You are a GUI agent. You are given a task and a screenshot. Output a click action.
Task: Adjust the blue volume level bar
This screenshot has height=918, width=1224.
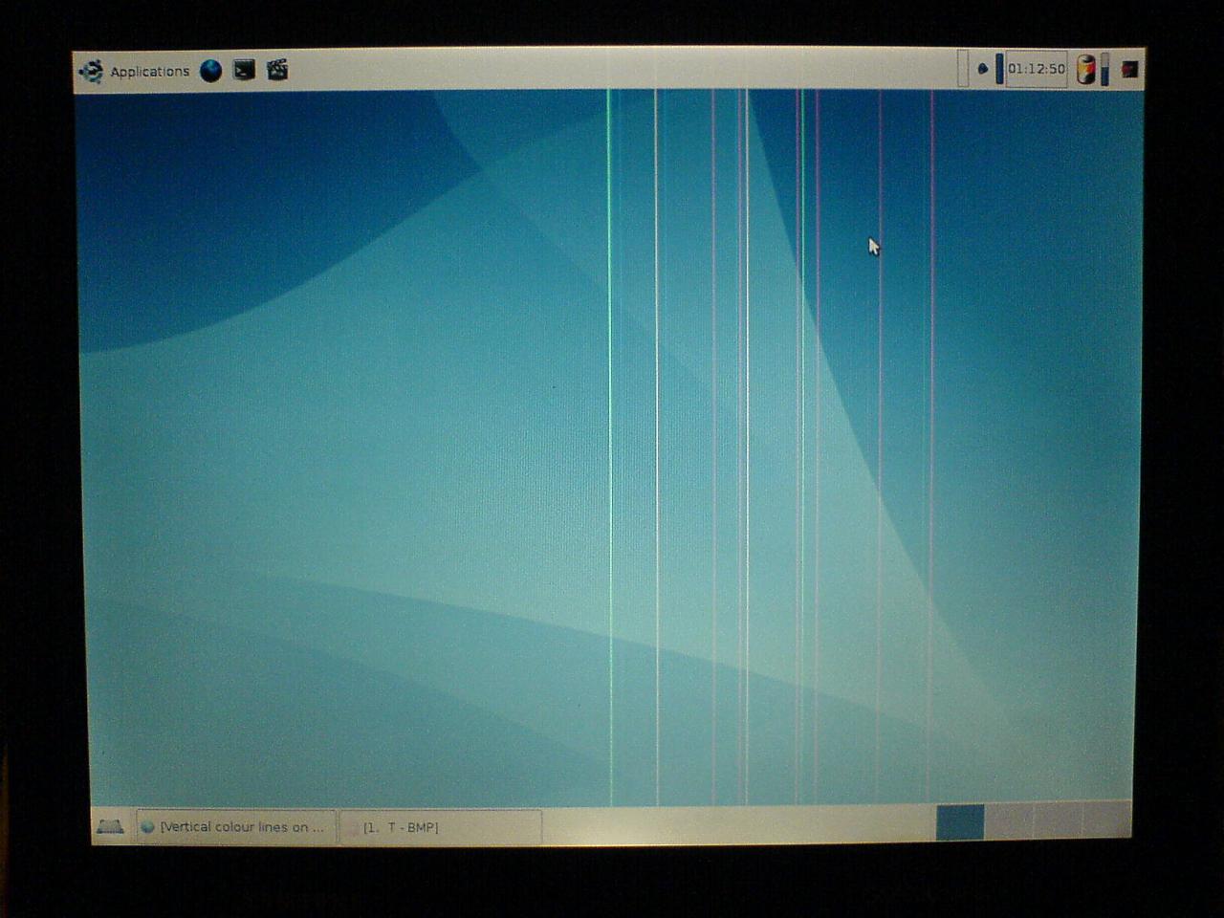pyautogui.click(x=999, y=69)
